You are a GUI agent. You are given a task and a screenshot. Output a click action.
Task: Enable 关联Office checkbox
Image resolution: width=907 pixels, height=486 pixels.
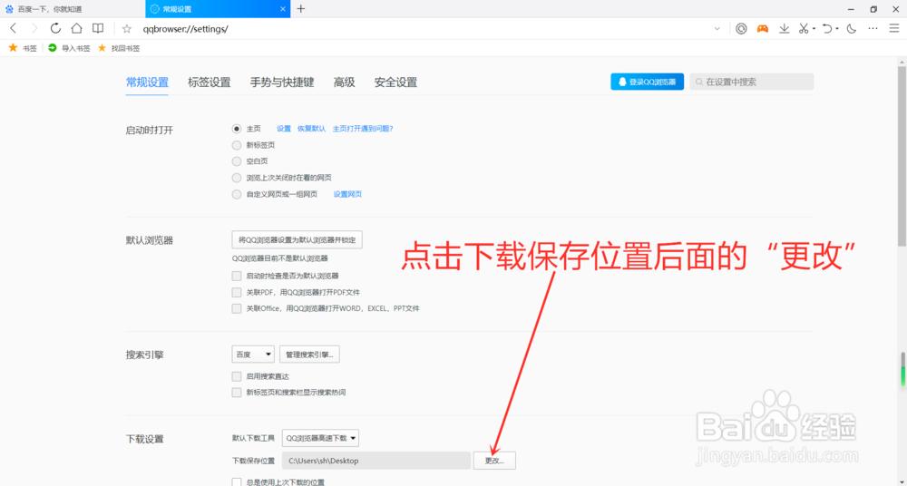[236, 308]
